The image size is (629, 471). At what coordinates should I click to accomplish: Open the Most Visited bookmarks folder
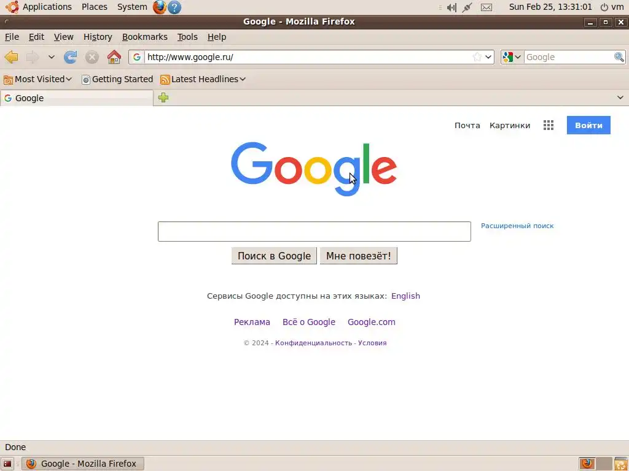37,79
